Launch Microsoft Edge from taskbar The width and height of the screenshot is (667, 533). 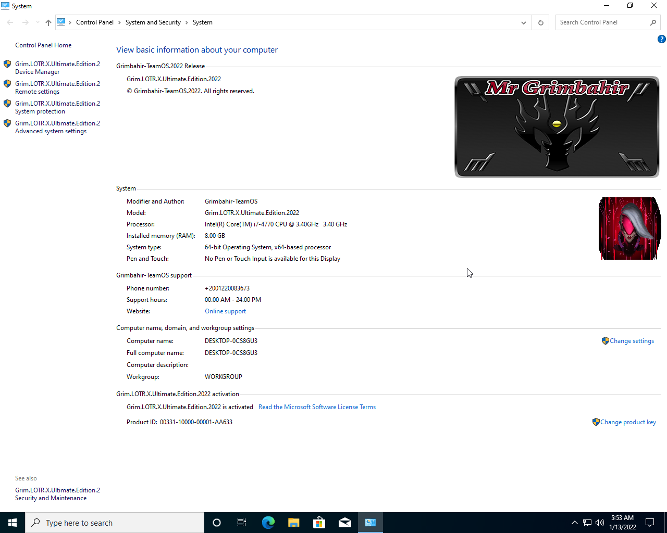click(x=268, y=523)
